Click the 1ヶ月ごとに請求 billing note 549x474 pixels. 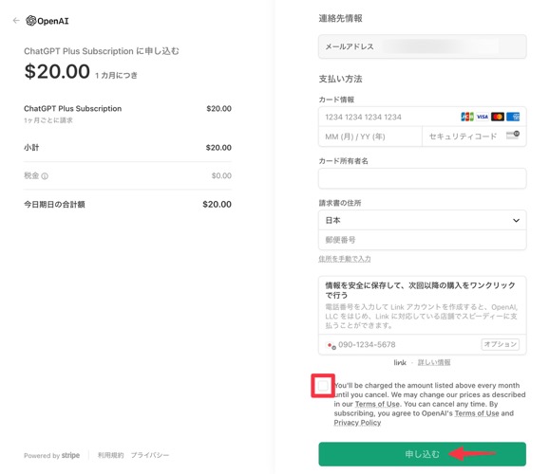coord(48,120)
